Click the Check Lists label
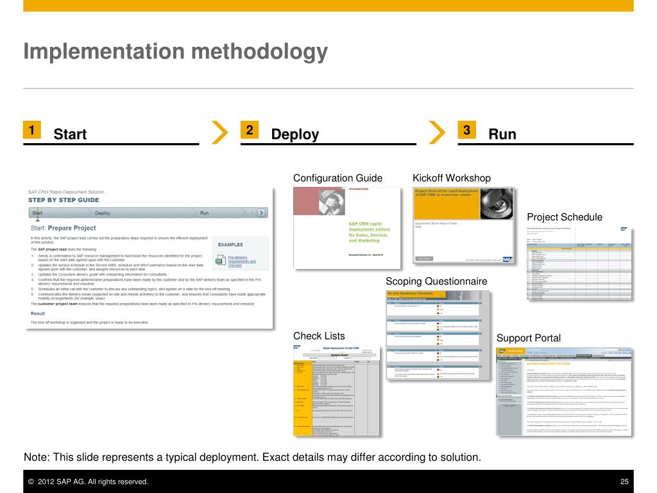The image size is (657, 493). [x=319, y=336]
